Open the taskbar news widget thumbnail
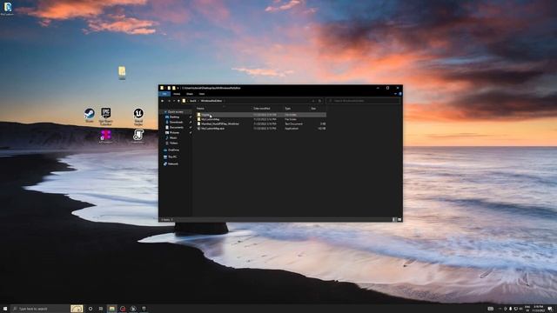The image size is (557, 313). (x=77, y=309)
